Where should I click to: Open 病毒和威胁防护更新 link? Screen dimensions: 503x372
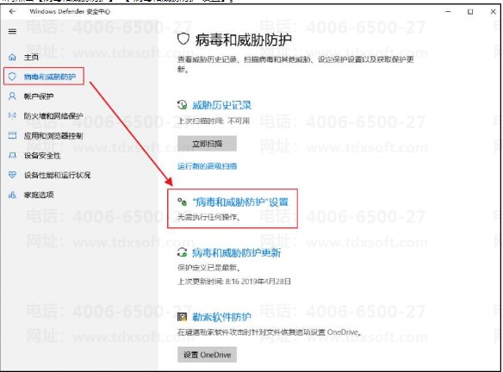click(236, 252)
